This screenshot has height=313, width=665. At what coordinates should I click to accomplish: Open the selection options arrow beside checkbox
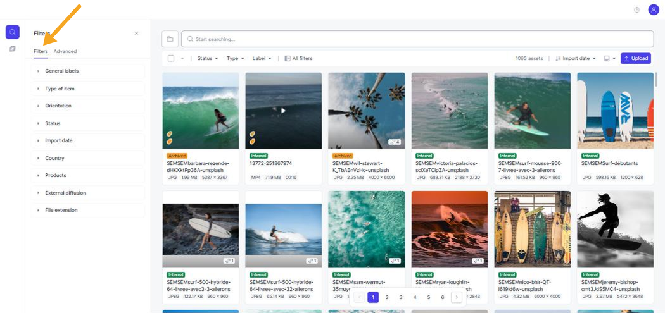tap(182, 58)
